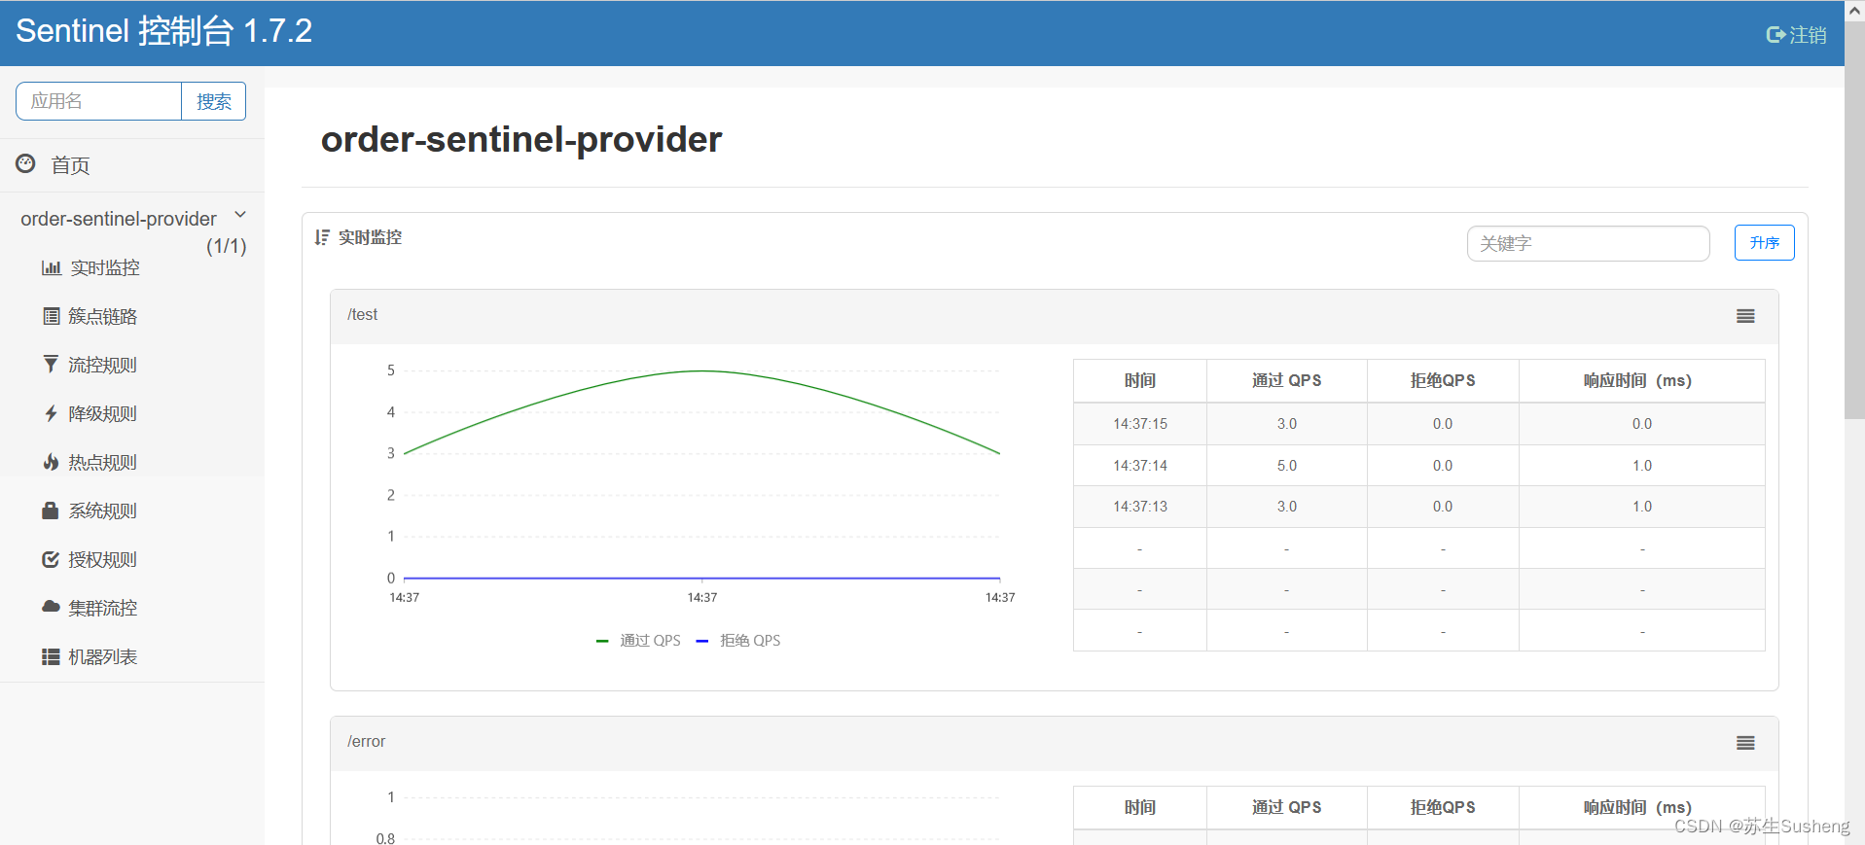
Task: Focus the 应用名 search field
Action: coord(99,101)
